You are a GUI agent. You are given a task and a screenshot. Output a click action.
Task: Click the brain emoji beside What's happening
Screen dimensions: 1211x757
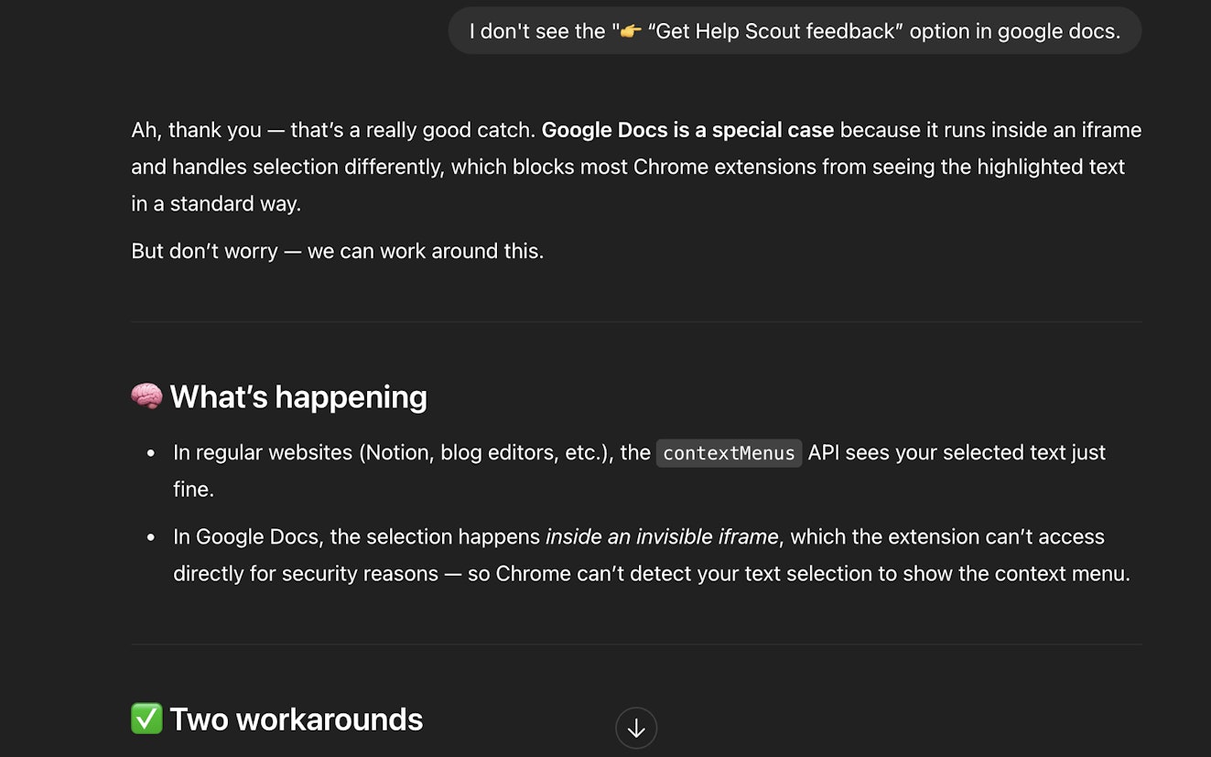tap(146, 396)
